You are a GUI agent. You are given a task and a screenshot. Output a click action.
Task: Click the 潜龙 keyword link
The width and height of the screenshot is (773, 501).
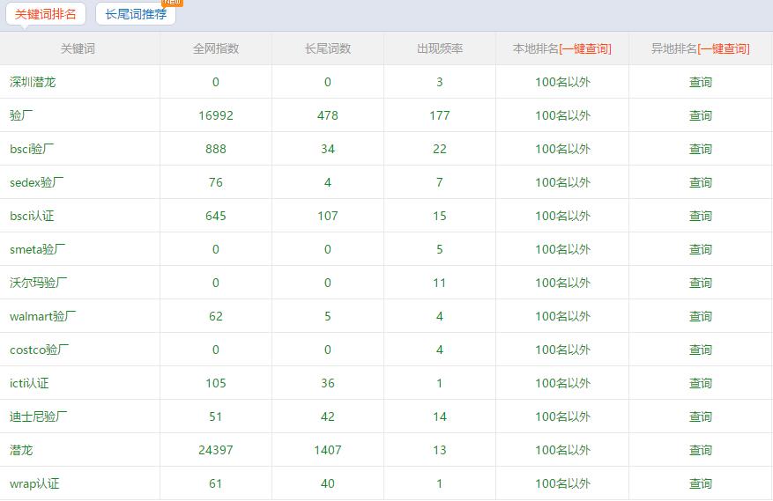(21, 451)
